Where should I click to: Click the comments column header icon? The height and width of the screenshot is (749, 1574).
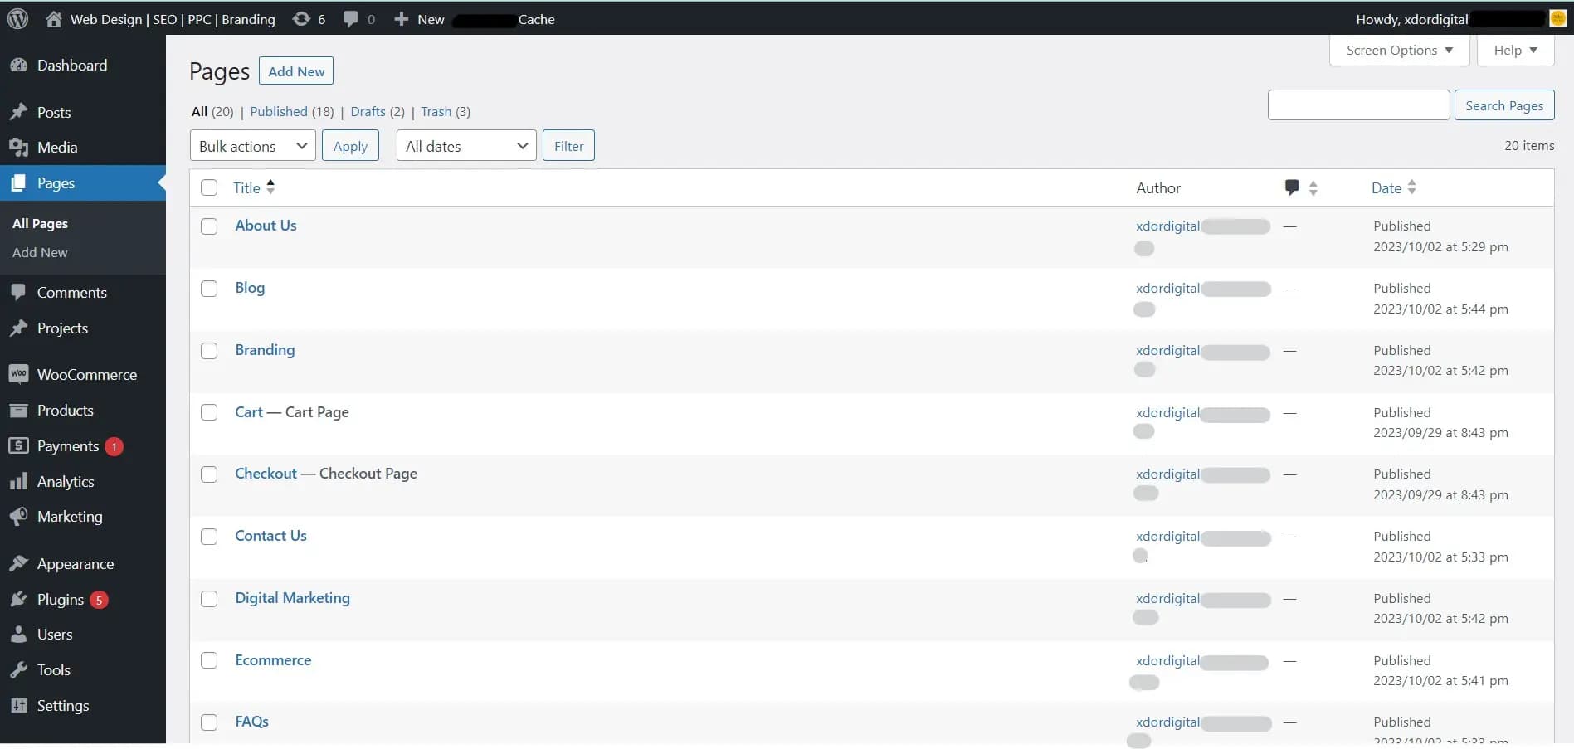coord(1292,187)
